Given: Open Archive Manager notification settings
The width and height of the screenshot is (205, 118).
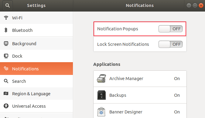Looking at the screenshot, I should point(140,79).
